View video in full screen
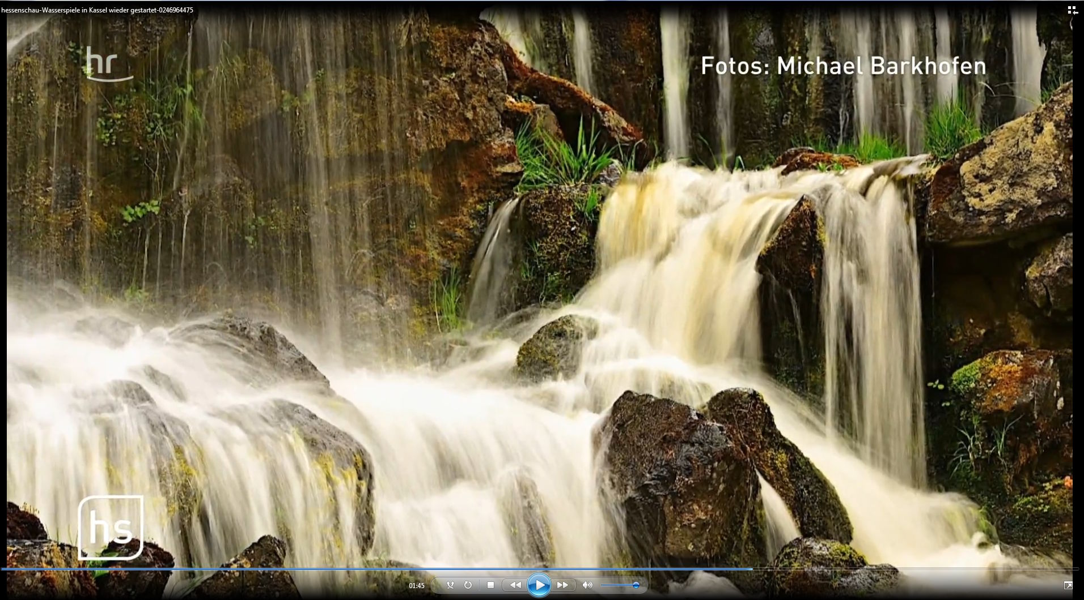Image resolution: width=1084 pixels, height=600 pixels. (1068, 585)
